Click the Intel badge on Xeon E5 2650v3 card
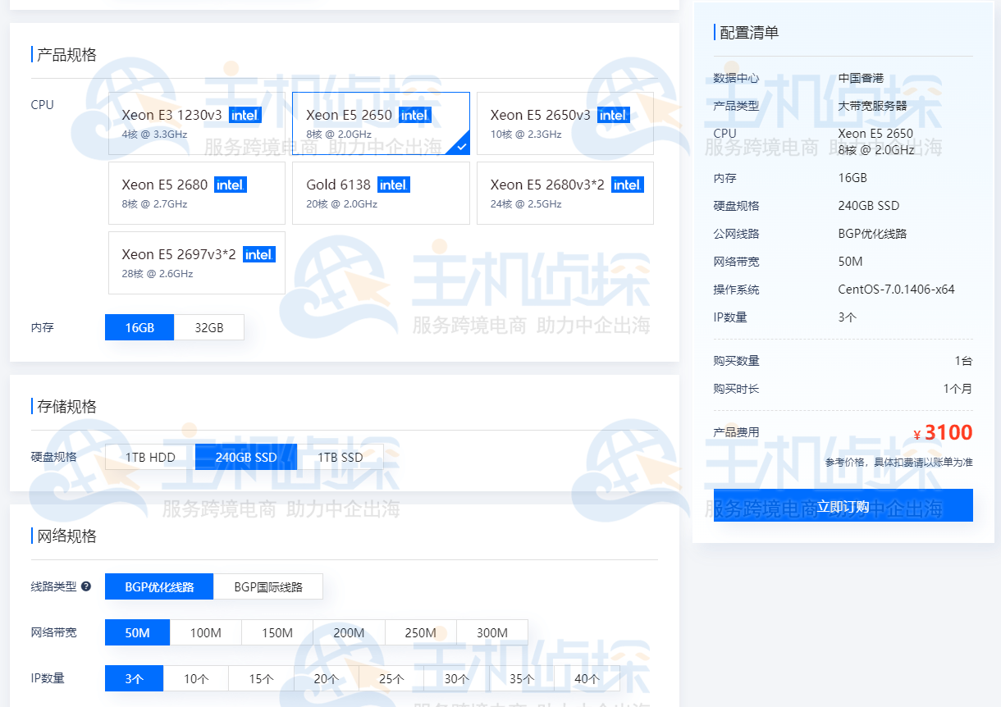1001x707 pixels. click(x=613, y=115)
